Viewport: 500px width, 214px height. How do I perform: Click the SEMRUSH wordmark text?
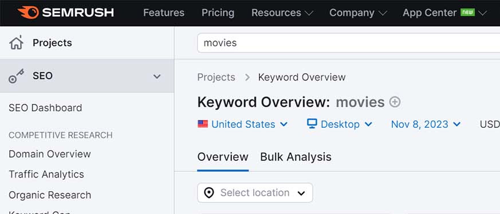click(78, 13)
